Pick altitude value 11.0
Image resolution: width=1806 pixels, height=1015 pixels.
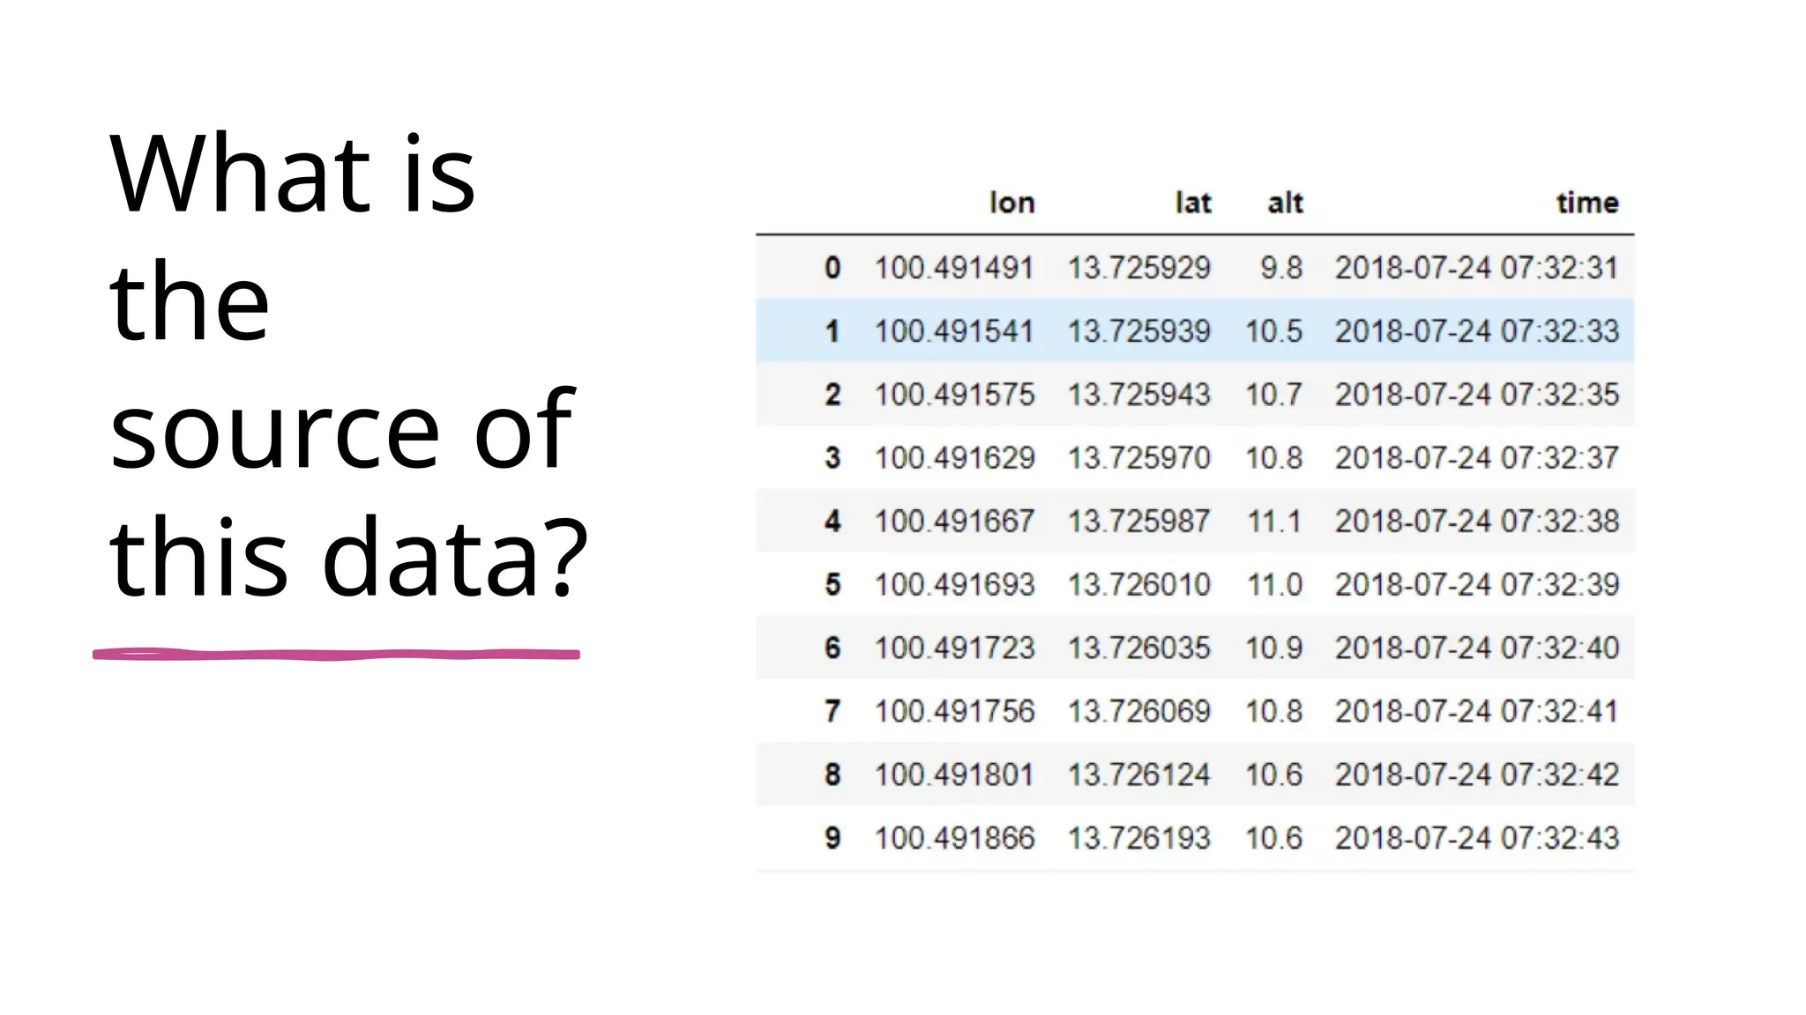[1274, 584]
